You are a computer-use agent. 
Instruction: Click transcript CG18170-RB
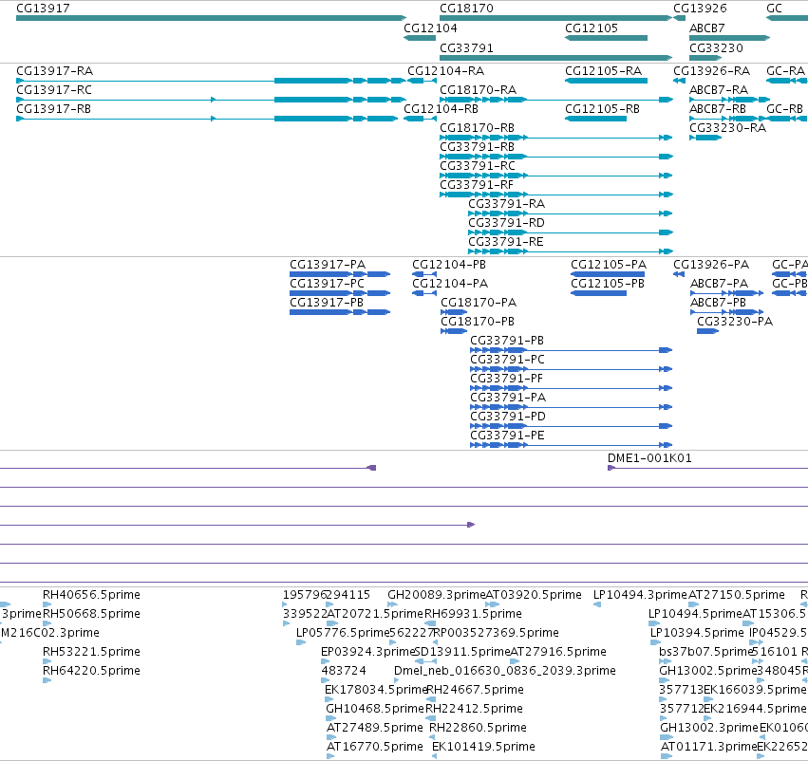(556, 138)
